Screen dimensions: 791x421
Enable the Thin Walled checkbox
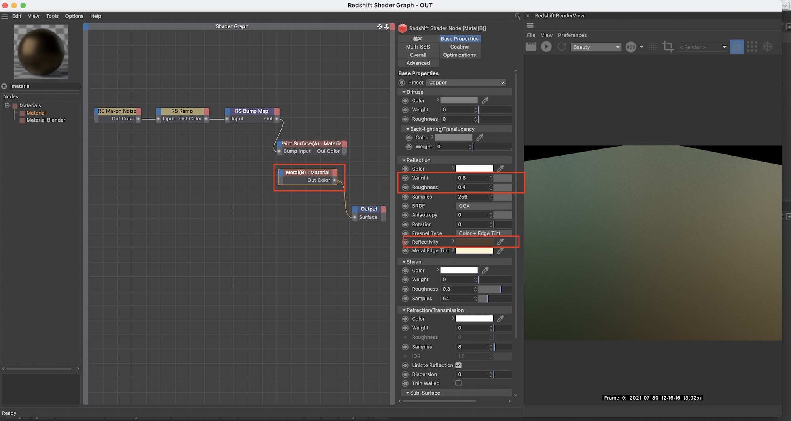[x=458, y=383]
